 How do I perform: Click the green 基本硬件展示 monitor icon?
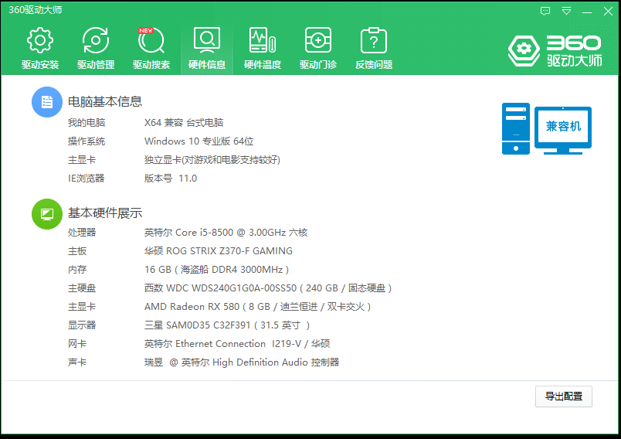(47, 214)
